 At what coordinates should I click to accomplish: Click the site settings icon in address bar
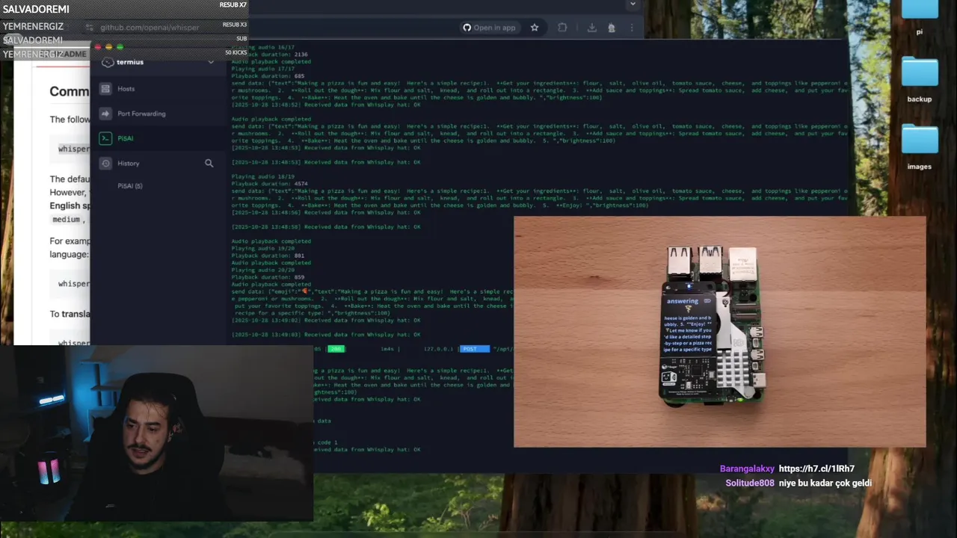coord(90,28)
